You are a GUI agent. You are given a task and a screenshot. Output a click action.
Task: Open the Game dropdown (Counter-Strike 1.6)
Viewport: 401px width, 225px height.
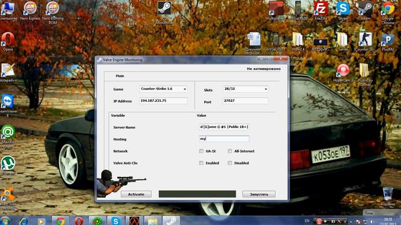click(163, 89)
